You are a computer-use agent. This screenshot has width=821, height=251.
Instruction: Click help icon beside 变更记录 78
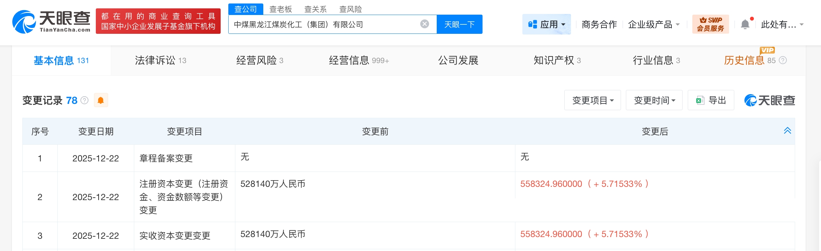(85, 100)
